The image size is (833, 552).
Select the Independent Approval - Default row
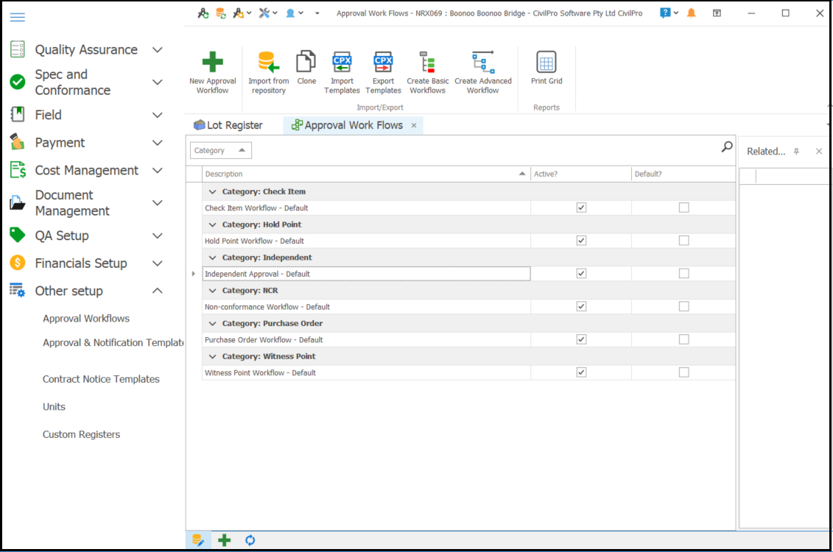tap(365, 274)
